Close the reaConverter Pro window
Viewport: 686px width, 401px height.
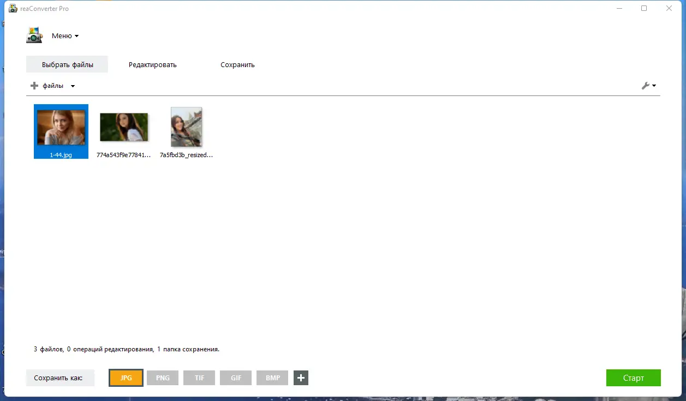click(669, 9)
